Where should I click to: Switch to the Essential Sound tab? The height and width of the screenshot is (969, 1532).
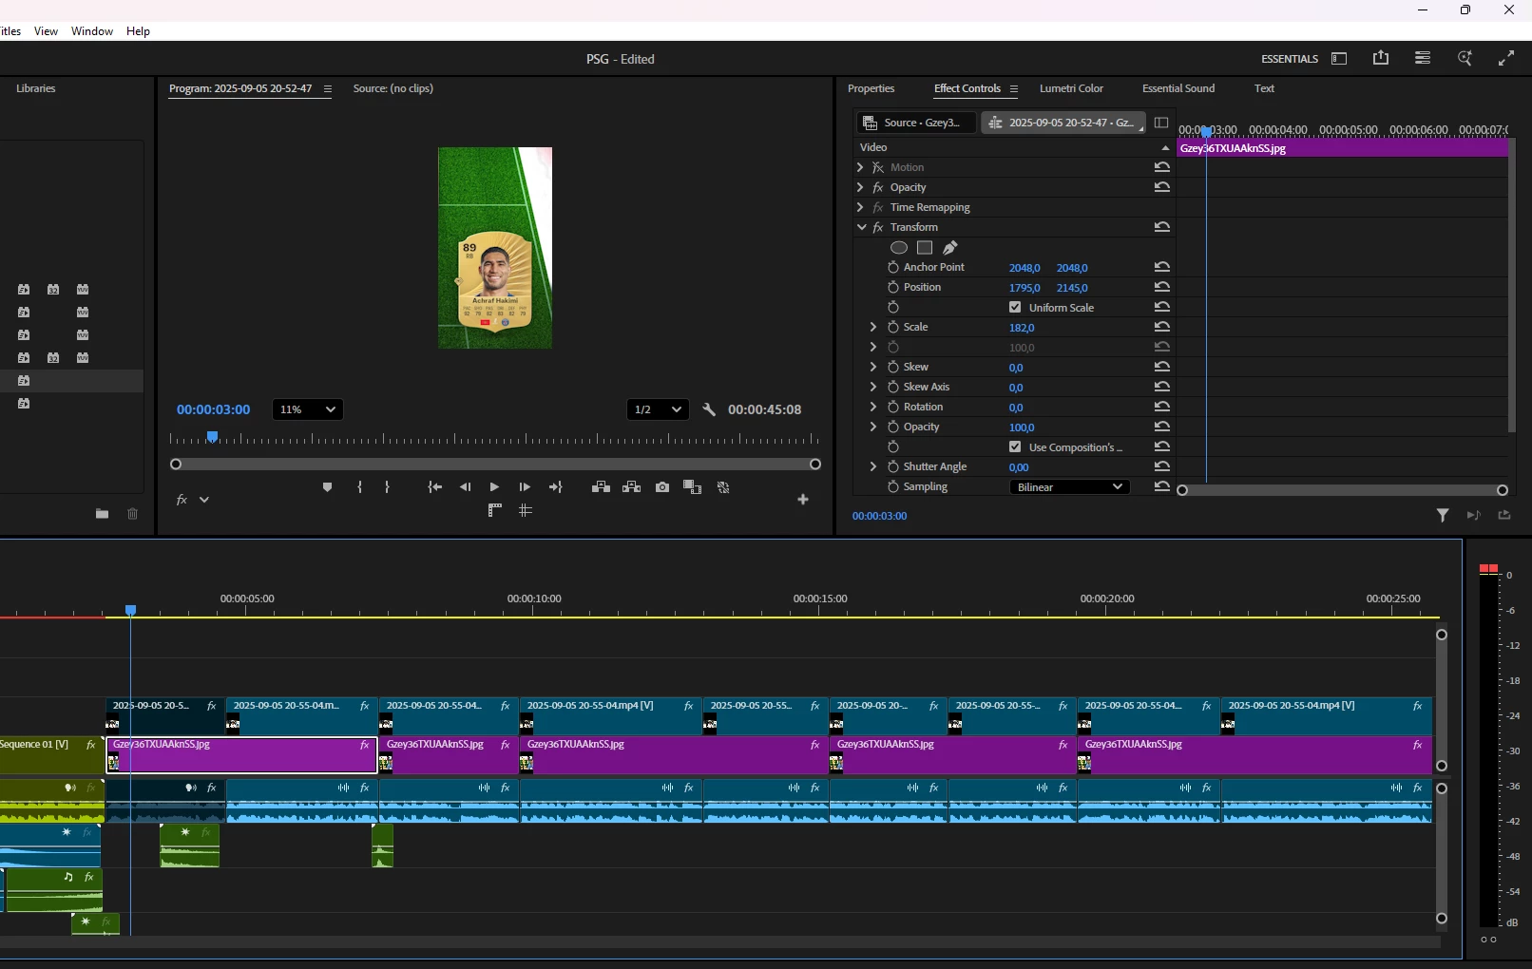point(1178,88)
